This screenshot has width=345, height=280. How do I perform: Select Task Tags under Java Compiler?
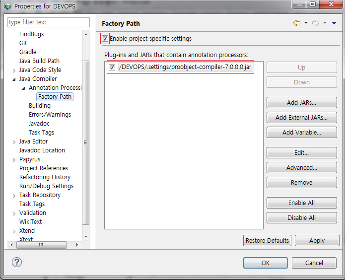(41, 132)
